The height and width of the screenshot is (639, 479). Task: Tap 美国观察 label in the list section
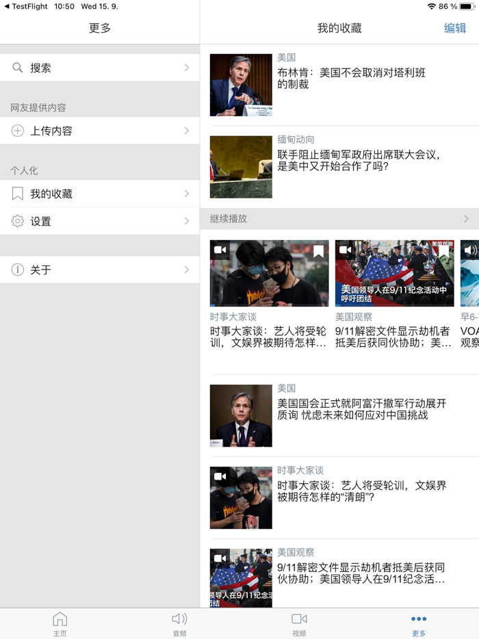click(x=296, y=552)
